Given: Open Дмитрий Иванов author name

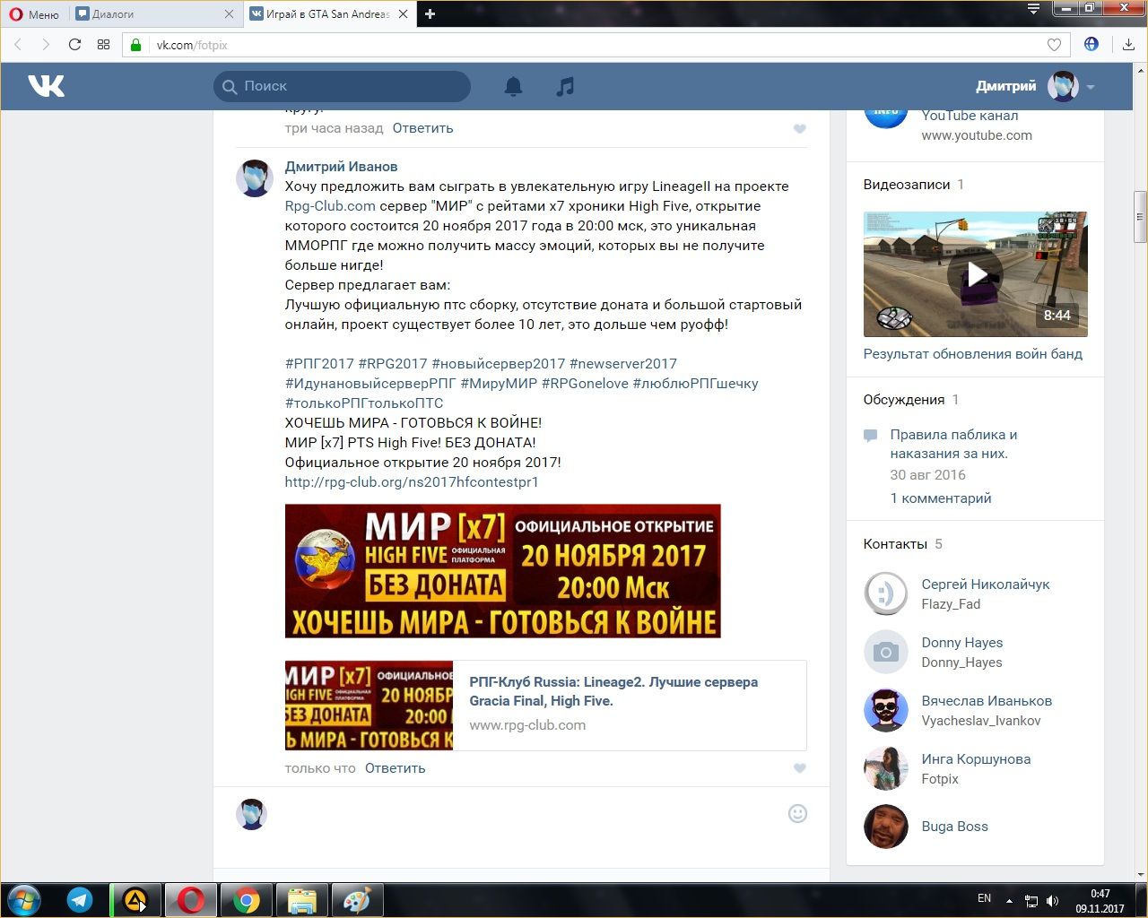Looking at the screenshot, I should click(x=341, y=167).
